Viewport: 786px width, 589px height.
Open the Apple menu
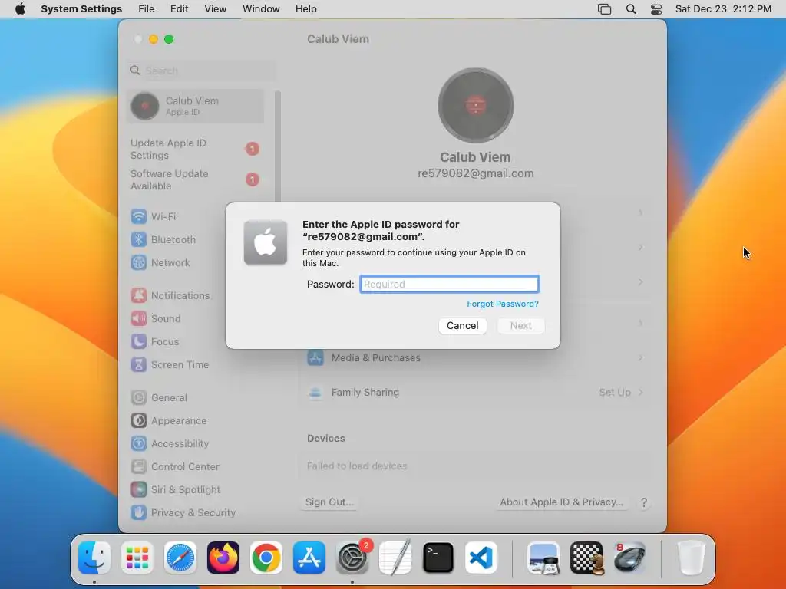click(x=20, y=9)
